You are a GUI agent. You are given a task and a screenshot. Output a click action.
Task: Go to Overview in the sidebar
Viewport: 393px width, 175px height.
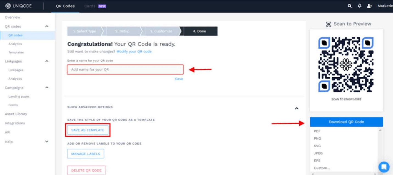point(12,17)
